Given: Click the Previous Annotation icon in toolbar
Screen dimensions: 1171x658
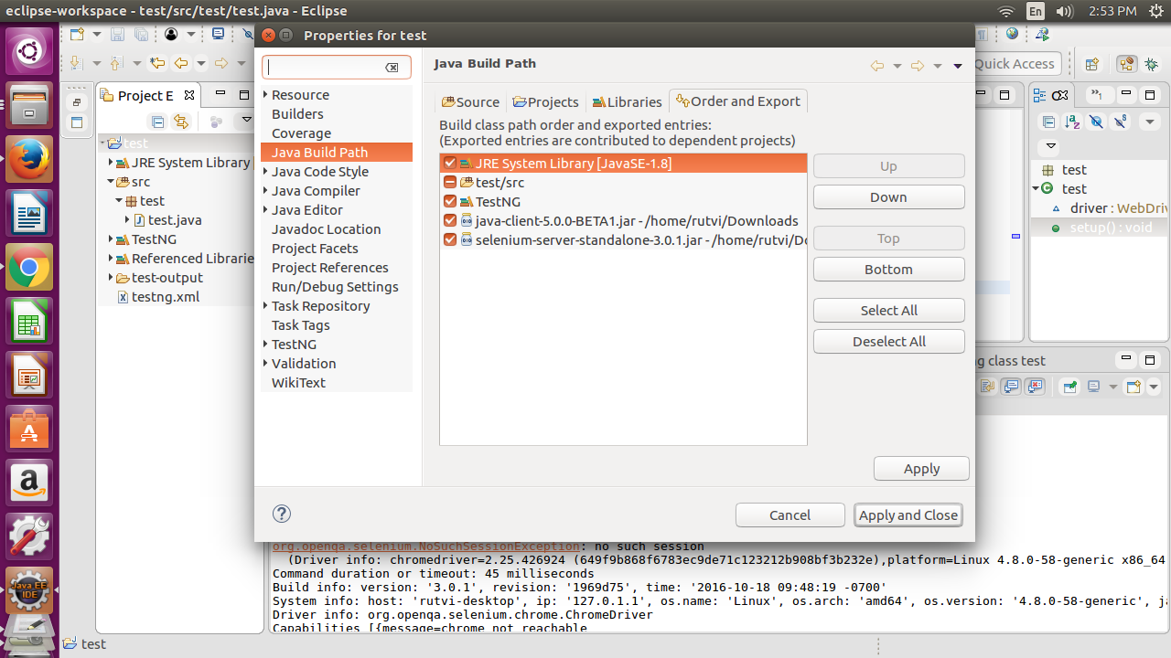Looking at the screenshot, I should 115,63.
